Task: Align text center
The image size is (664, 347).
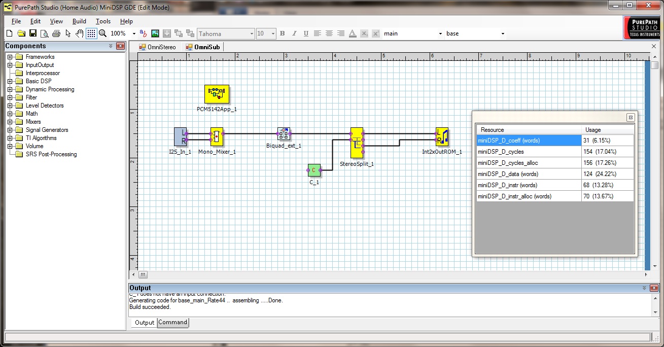Action: (329, 33)
